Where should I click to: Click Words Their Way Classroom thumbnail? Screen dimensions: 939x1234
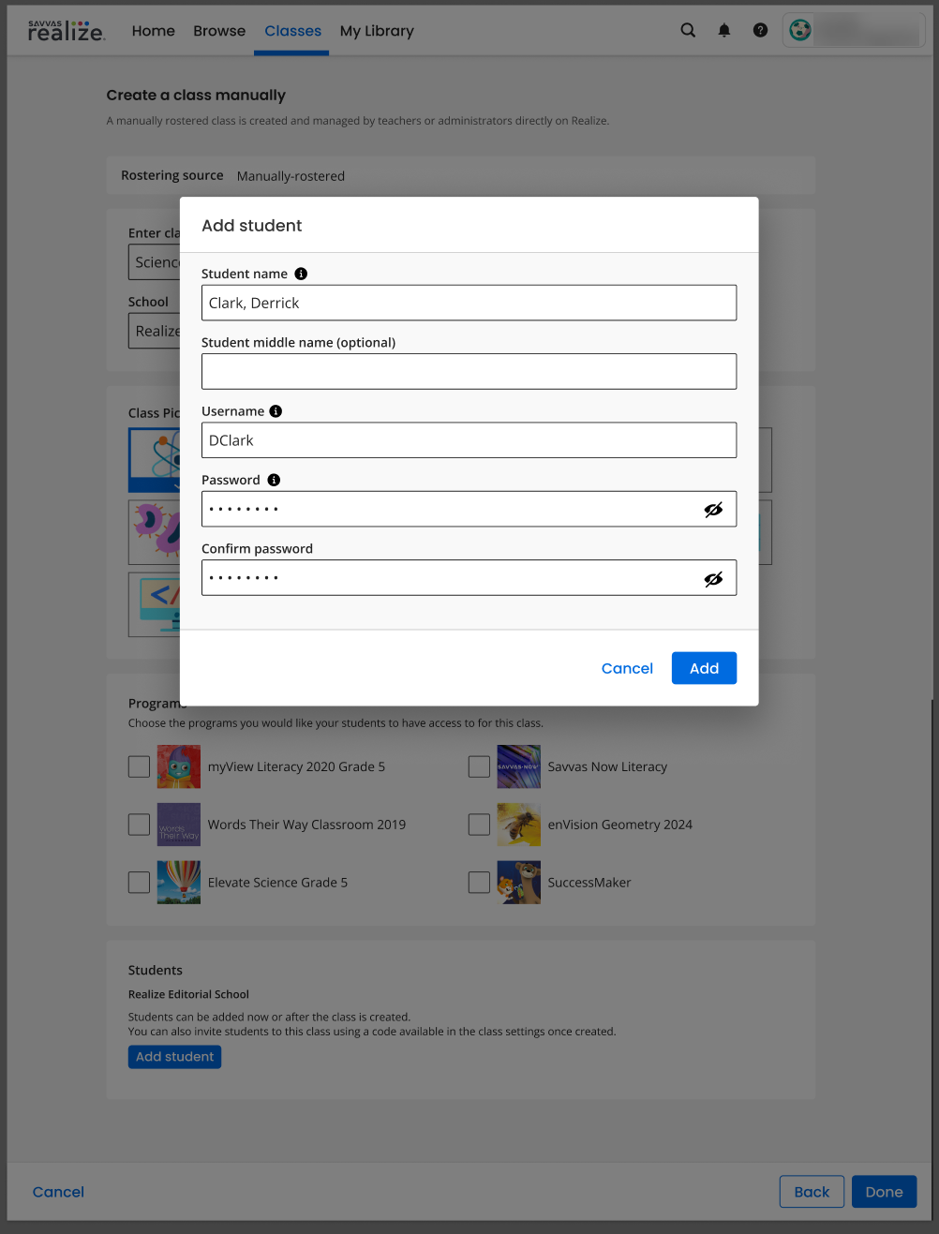(x=178, y=825)
